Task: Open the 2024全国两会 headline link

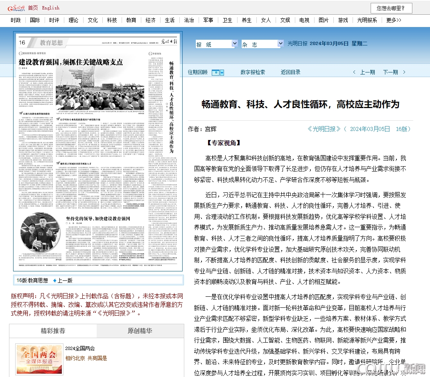Action: (80, 348)
